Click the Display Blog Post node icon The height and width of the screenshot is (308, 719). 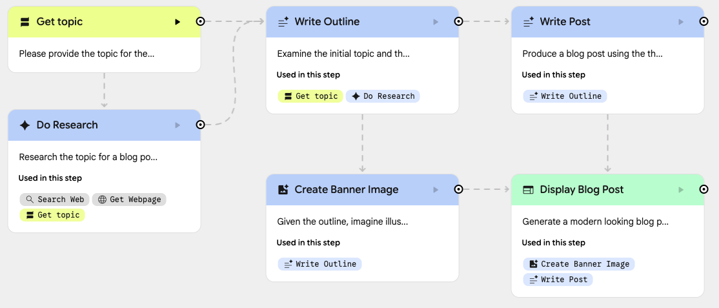point(528,190)
